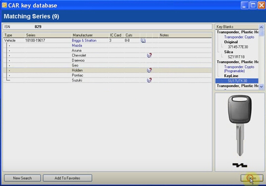The width and height of the screenshot is (266, 186).
Task: Click the question mark icon in Holden row
Action: pos(149,70)
